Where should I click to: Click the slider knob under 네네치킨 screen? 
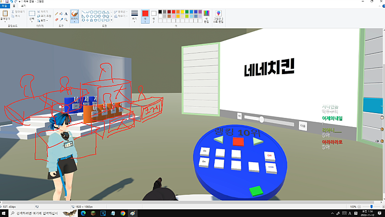tap(261, 119)
